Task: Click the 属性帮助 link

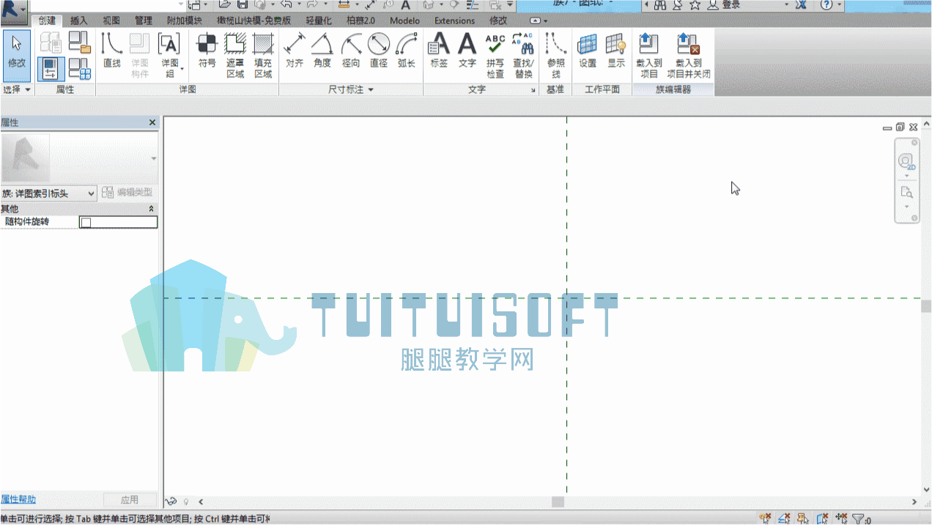Action: 18,500
